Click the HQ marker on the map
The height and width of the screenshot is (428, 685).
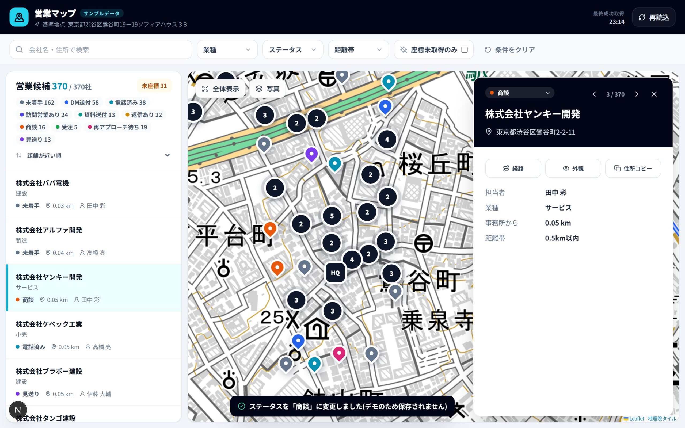pos(336,273)
